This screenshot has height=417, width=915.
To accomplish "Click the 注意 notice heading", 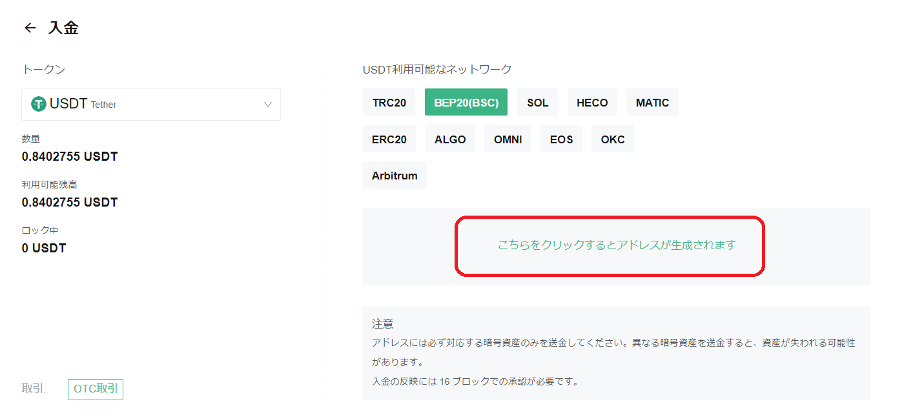I will (x=382, y=324).
